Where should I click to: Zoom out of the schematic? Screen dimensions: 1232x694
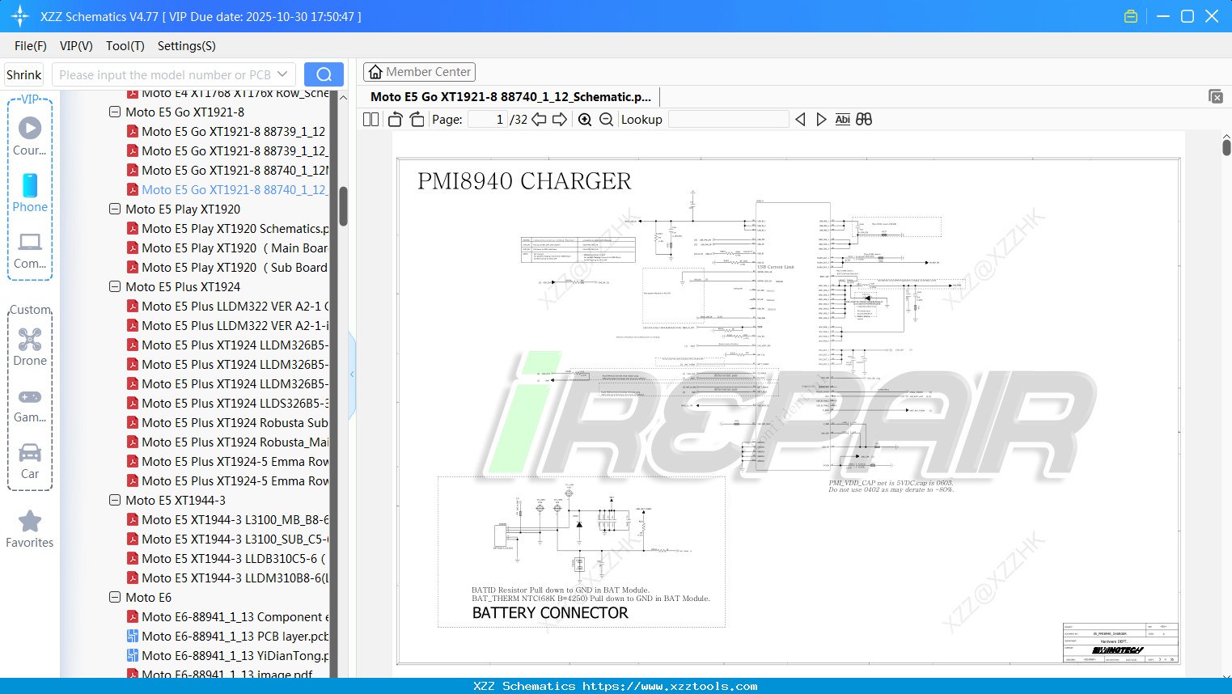click(x=605, y=119)
